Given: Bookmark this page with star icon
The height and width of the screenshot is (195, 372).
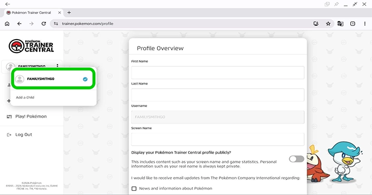Looking at the screenshot, I should pyautogui.click(x=328, y=24).
